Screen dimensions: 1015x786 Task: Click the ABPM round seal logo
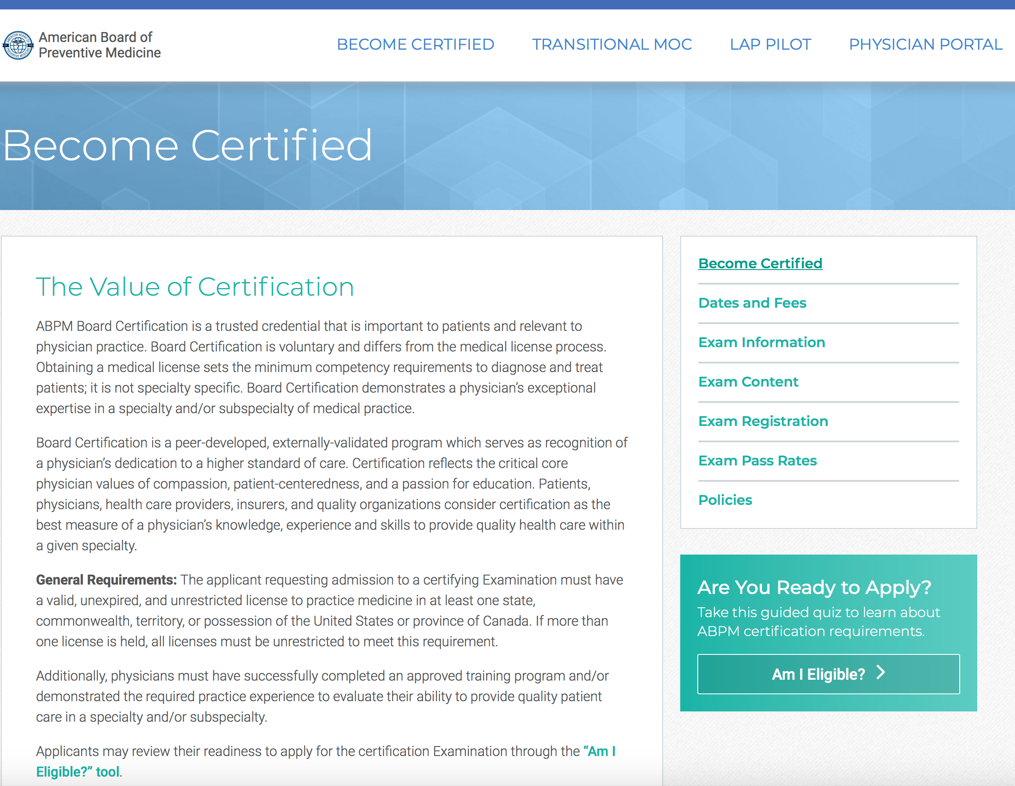(x=18, y=45)
